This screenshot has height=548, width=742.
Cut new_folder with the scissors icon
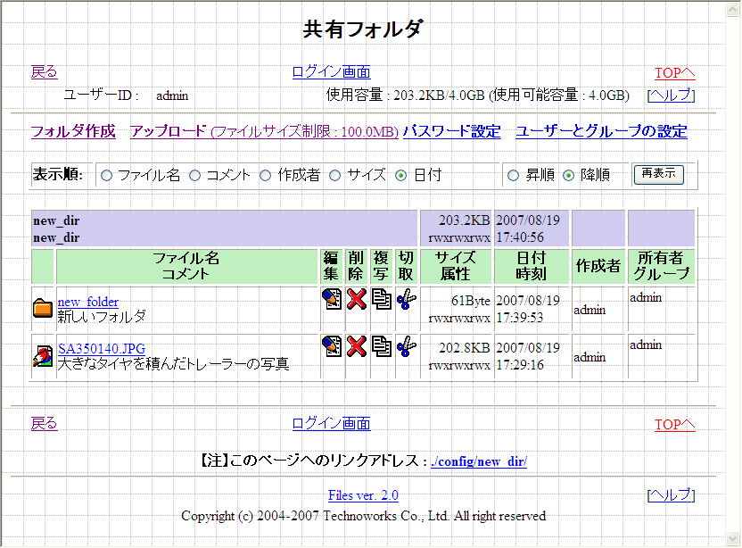coord(407,299)
